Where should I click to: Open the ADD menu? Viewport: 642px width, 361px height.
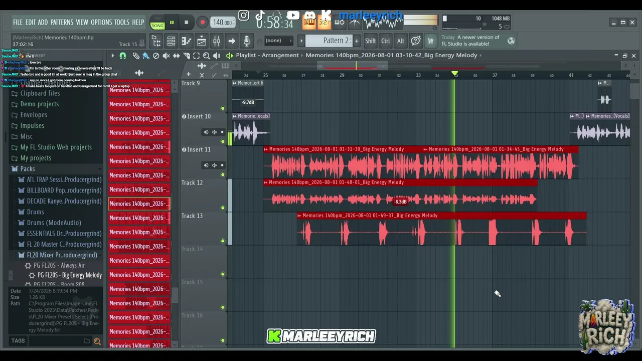(43, 22)
